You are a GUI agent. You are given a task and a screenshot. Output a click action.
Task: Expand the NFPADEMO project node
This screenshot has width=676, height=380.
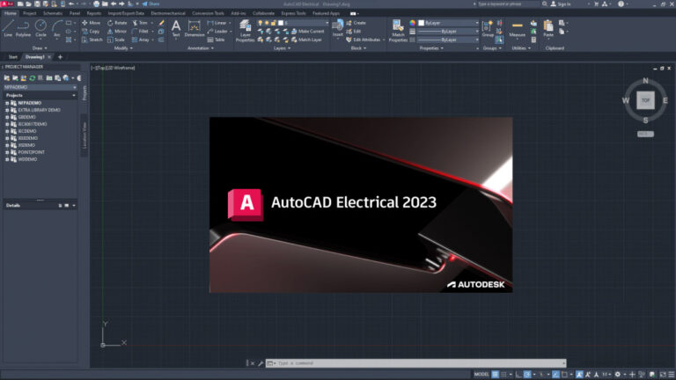point(7,103)
